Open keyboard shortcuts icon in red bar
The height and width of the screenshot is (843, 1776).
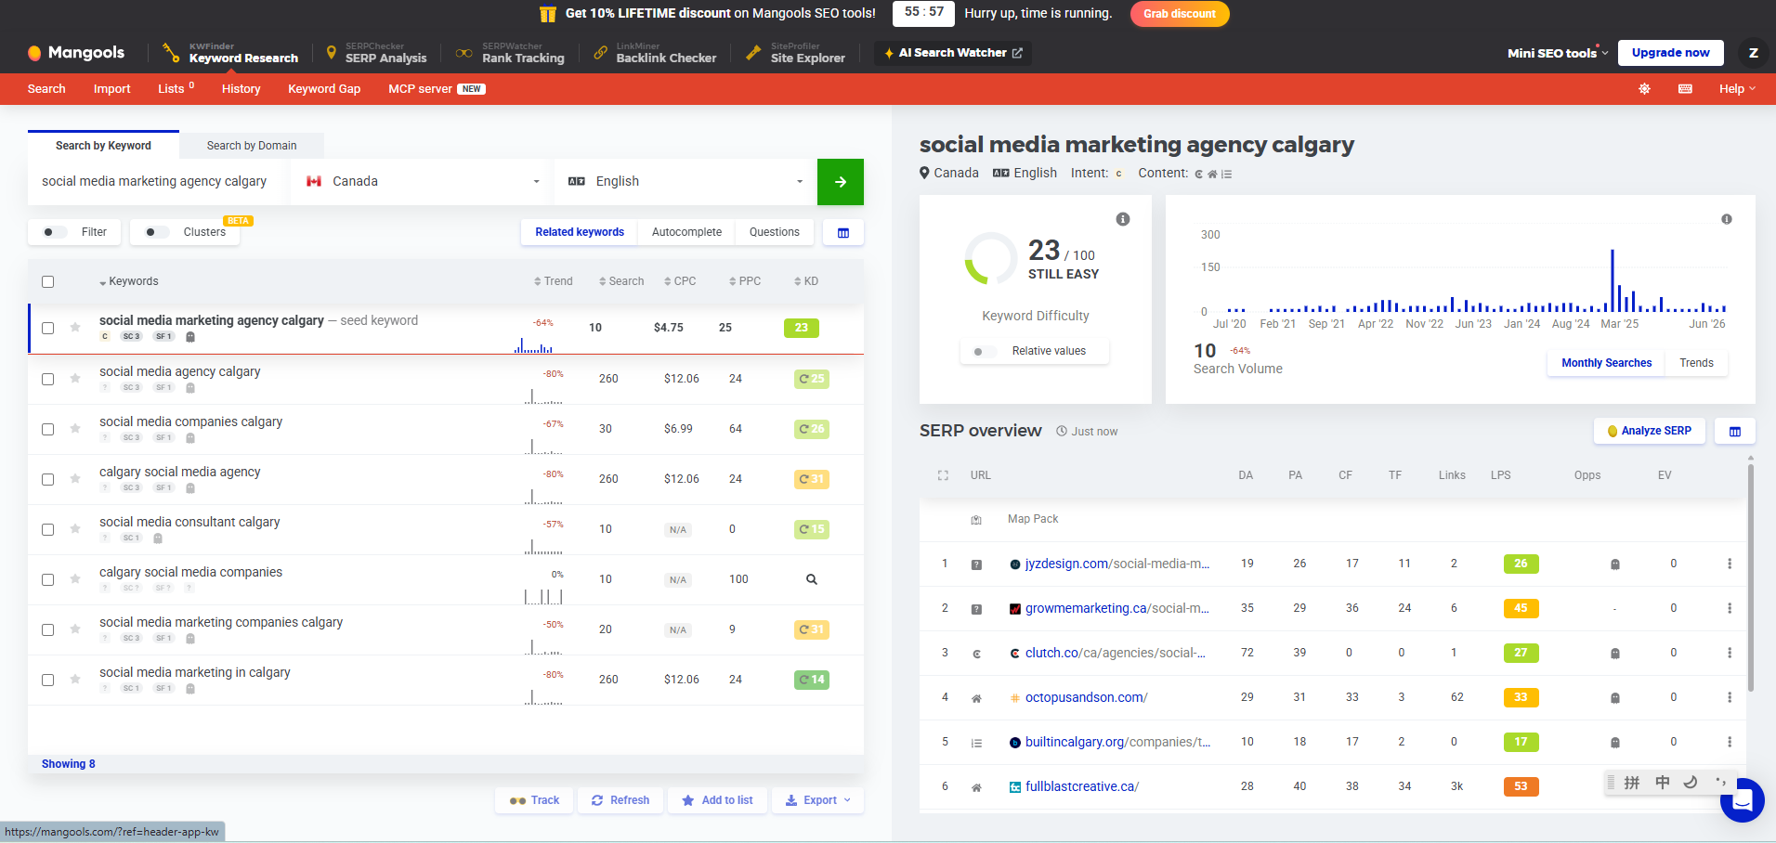coord(1685,89)
